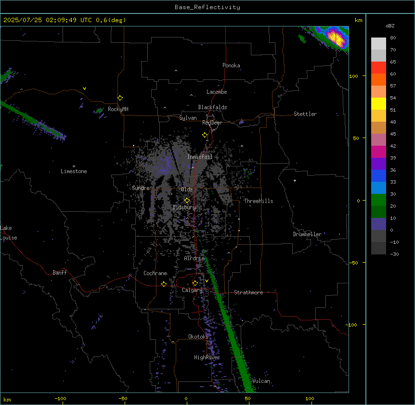Click the yellow V marker east of Calgary

pyautogui.click(x=207, y=281)
